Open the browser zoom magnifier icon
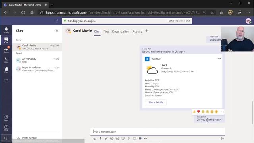 coord(204,12)
